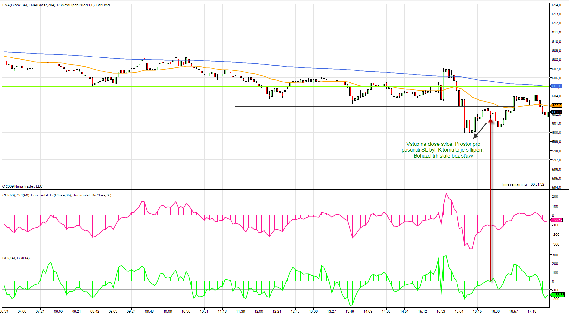
Task: Click the pink -55,19 CCI value marker
Action: point(557,220)
